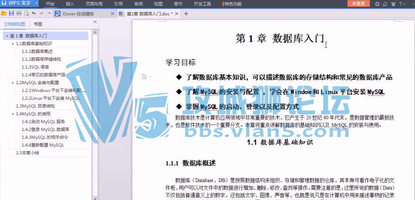Click the WPS 文字 logo button

17,4
